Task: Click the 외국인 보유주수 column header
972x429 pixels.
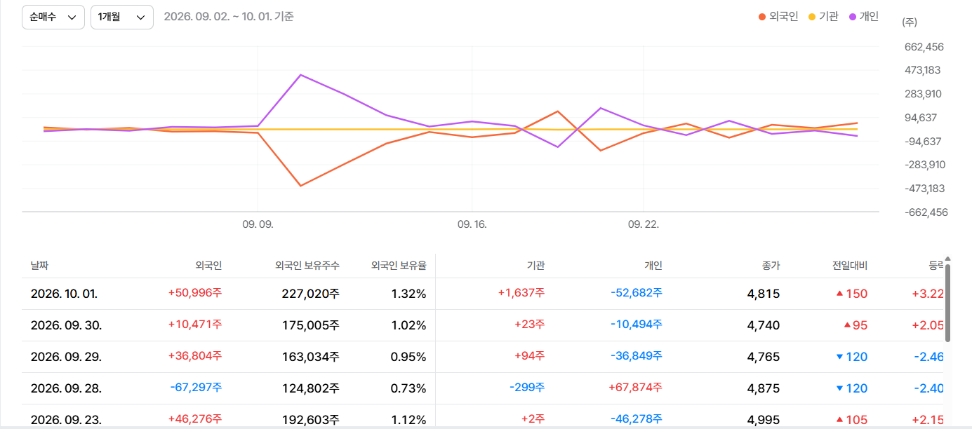Action: click(x=307, y=266)
